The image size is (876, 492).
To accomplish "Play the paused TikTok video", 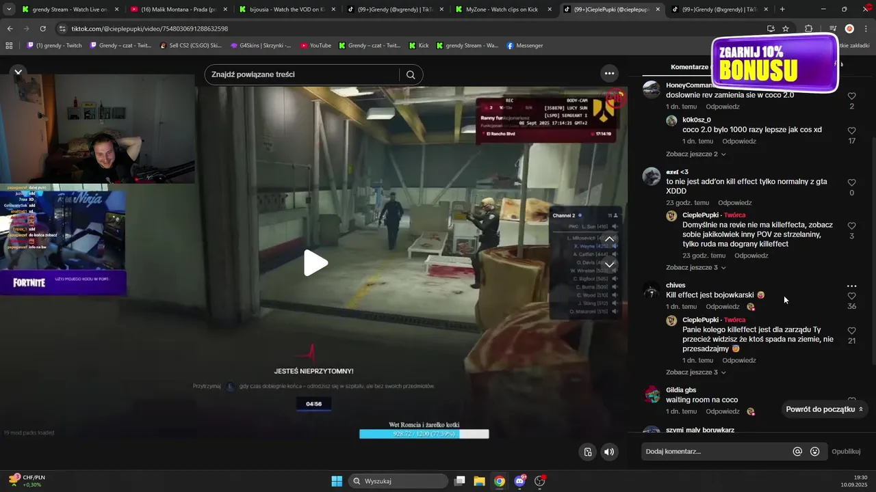I will (x=315, y=263).
